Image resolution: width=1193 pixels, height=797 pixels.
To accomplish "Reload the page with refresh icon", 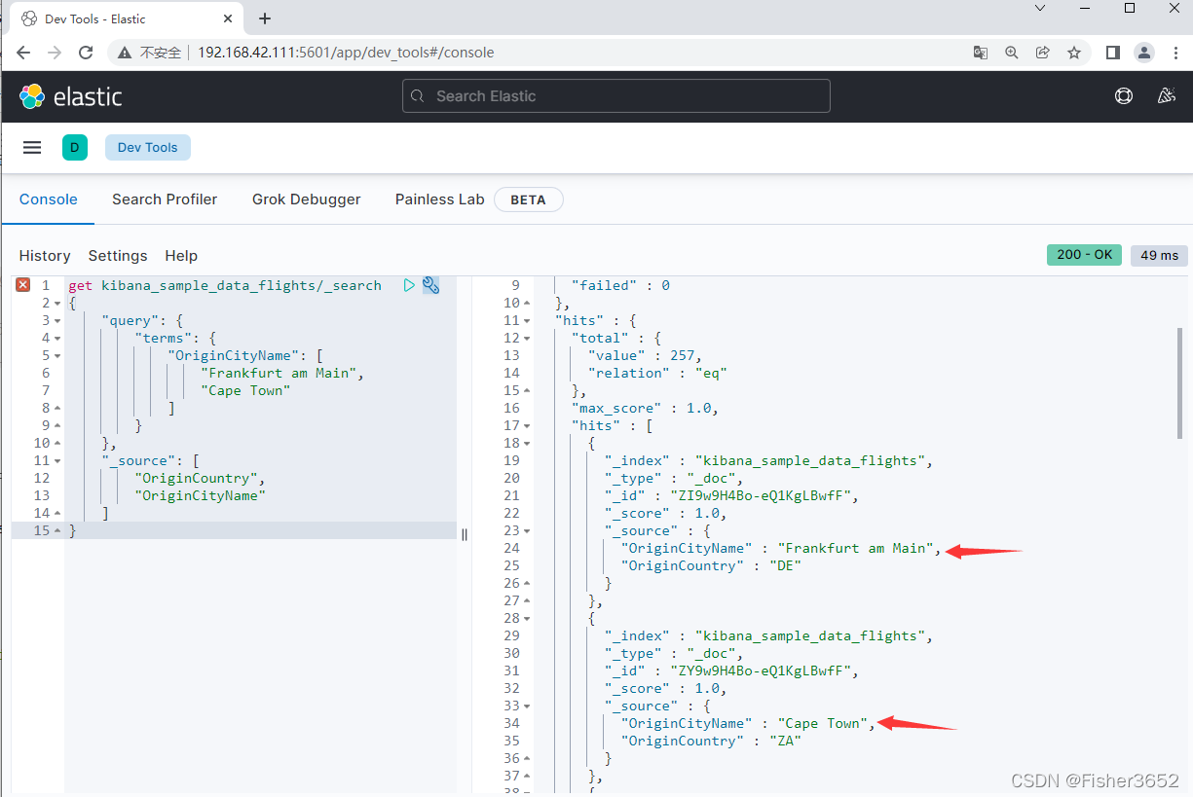I will coord(86,53).
